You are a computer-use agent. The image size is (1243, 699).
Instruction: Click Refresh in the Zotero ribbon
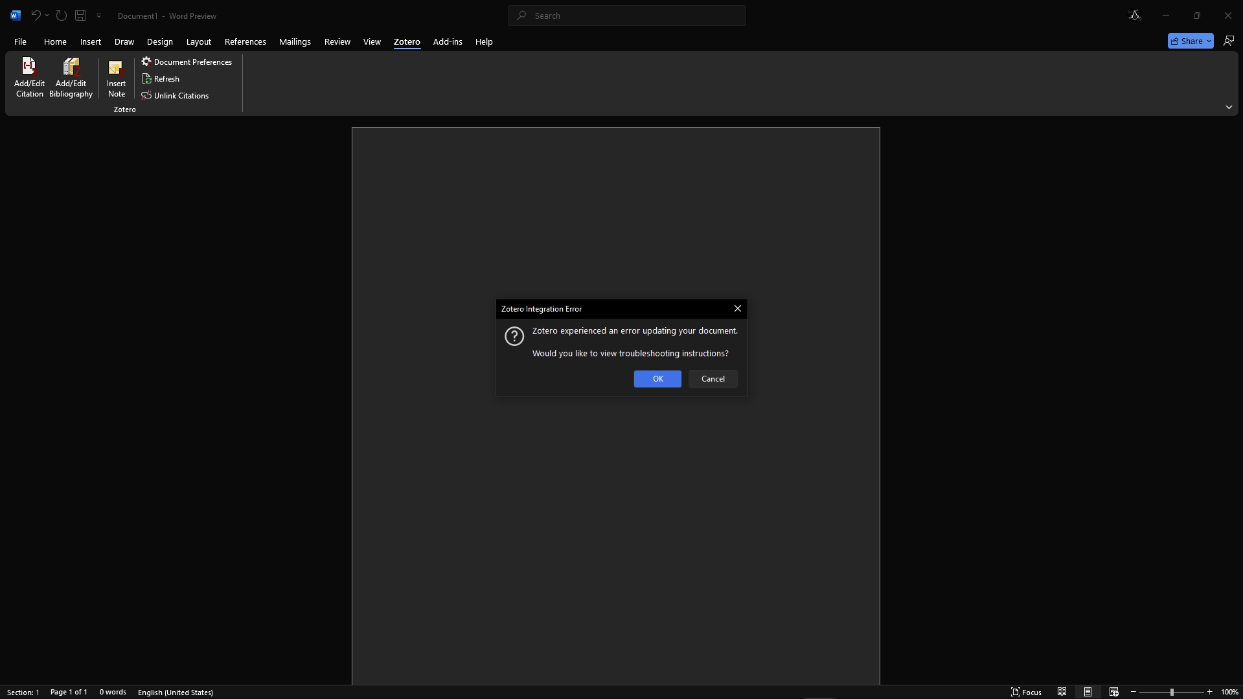pos(161,79)
